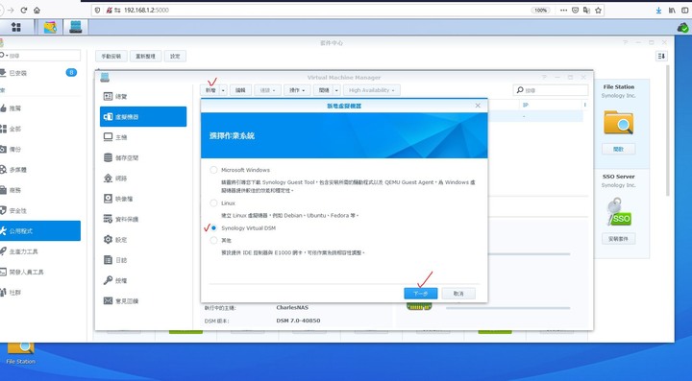Click 重新整理 Refresh in Package Center
692x381 pixels.
[x=146, y=57]
